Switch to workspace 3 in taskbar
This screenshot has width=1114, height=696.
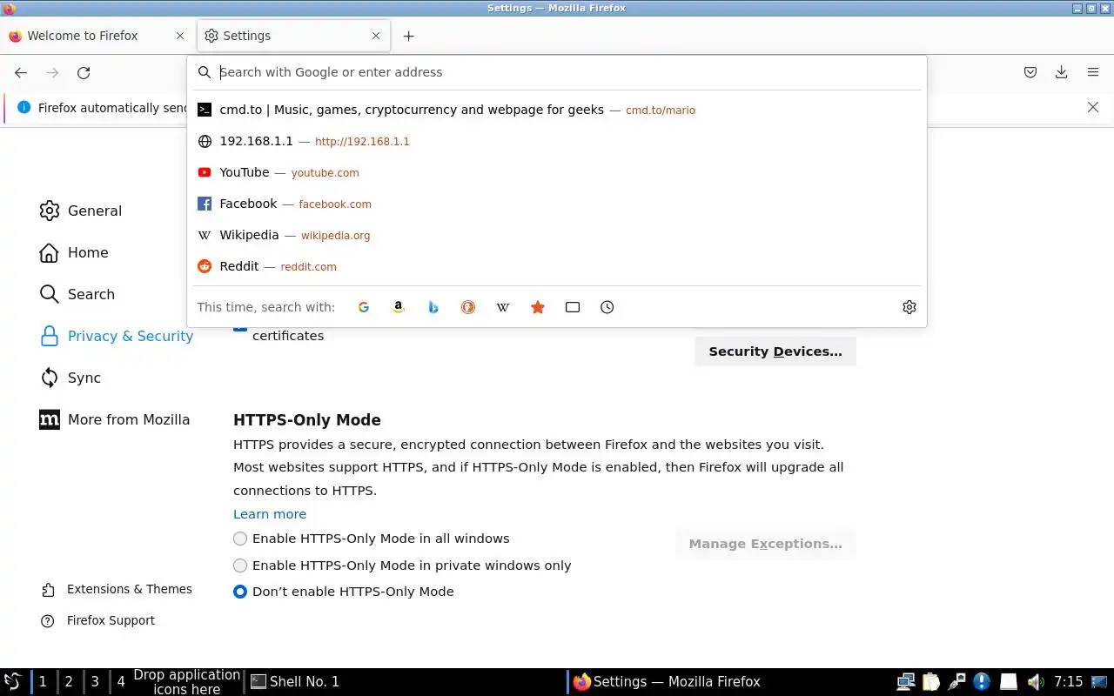click(95, 682)
